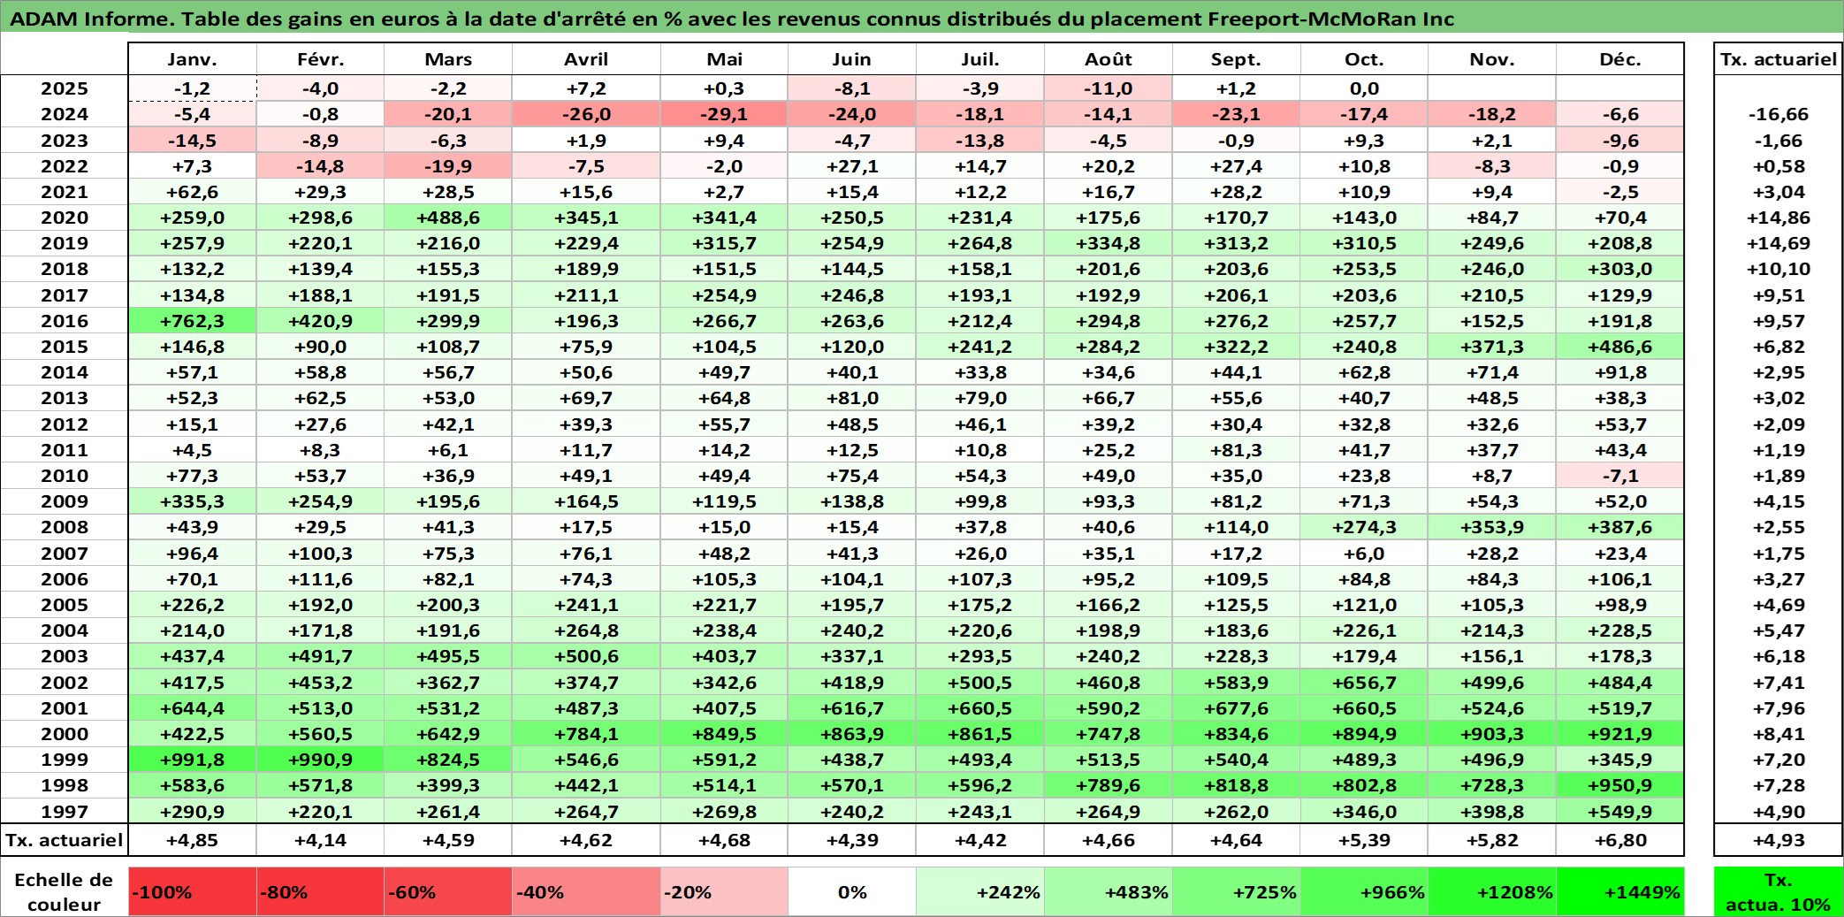The width and height of the screenshot is (1844, 917).
Task: Click the +677,6 cell for September 2001
Action: [1236, 708]
